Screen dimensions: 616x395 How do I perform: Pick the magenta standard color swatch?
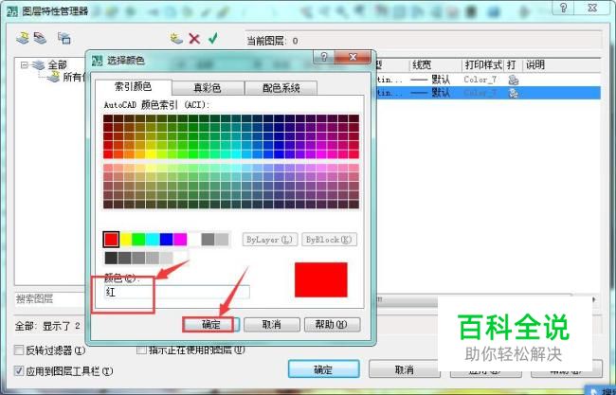click(x=180, y=240)
